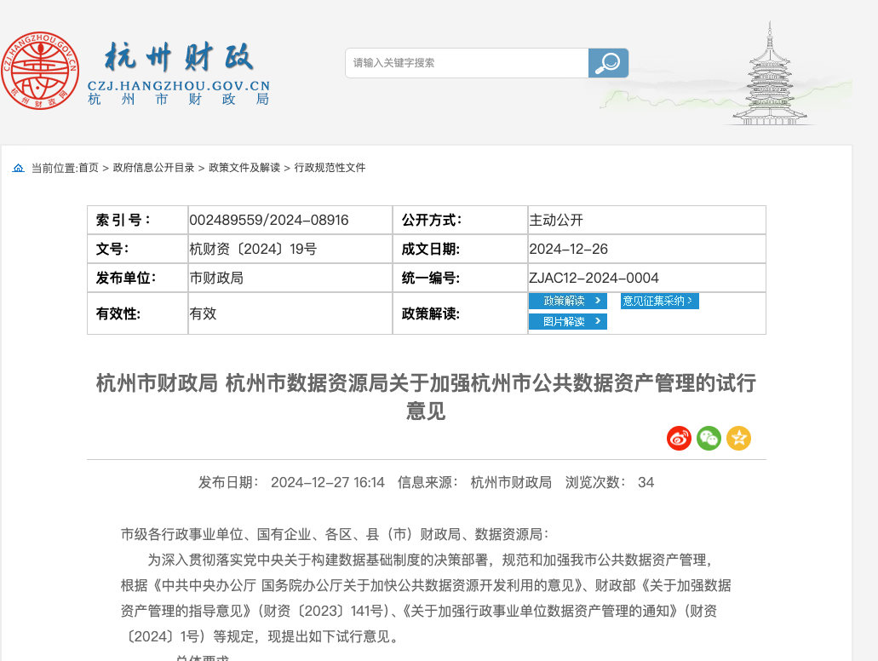Share article to Weibo icon

click(x=680, y=438)
